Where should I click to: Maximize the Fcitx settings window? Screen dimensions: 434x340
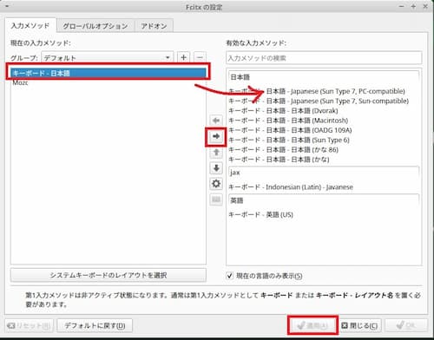(x=413, y=6)
